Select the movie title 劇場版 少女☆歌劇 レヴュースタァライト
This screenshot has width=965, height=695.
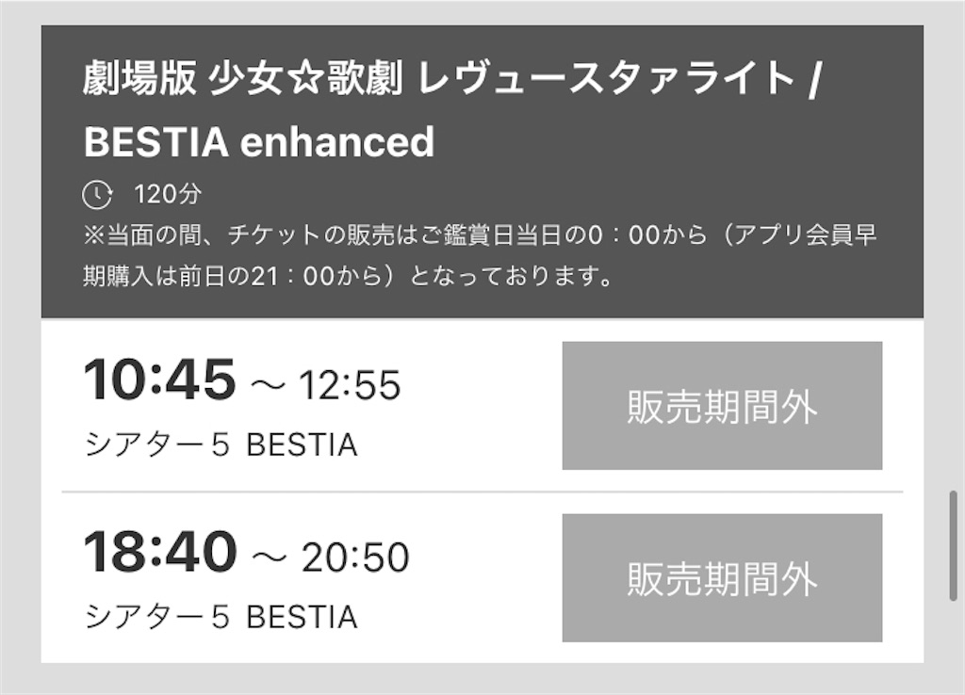[439, 78]
